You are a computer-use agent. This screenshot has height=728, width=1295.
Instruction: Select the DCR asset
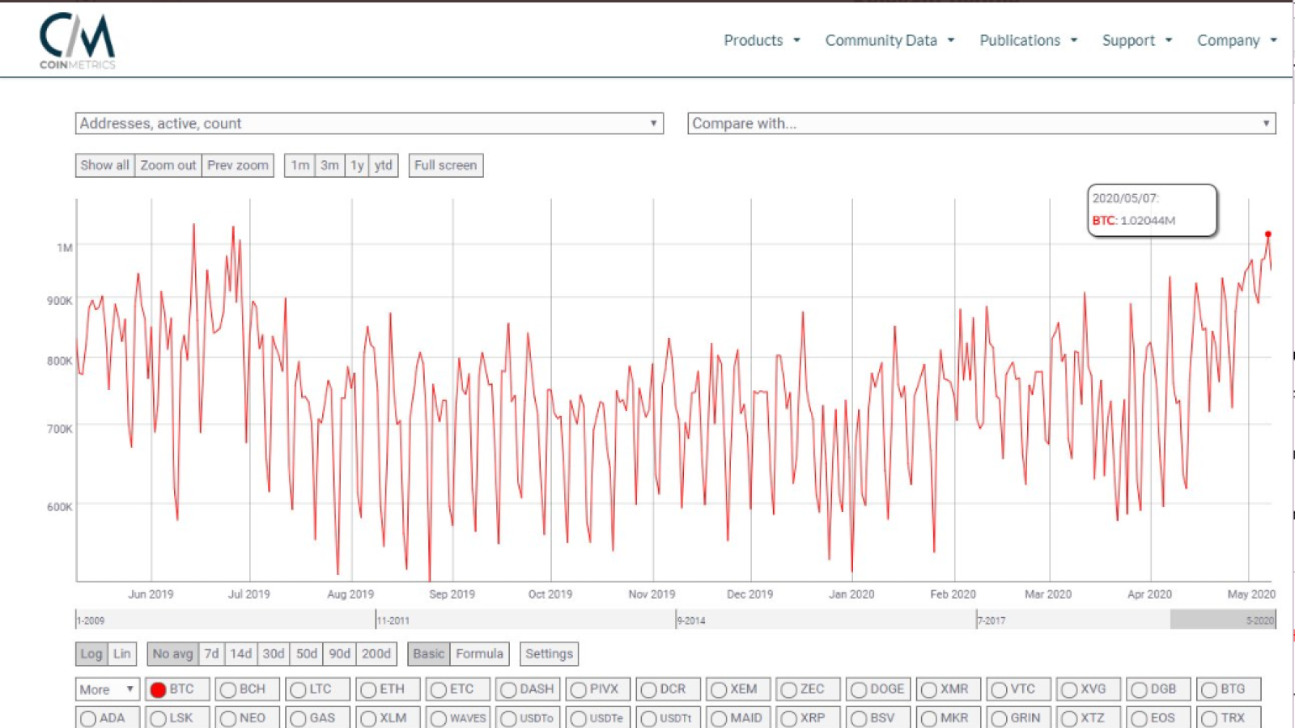668,689
